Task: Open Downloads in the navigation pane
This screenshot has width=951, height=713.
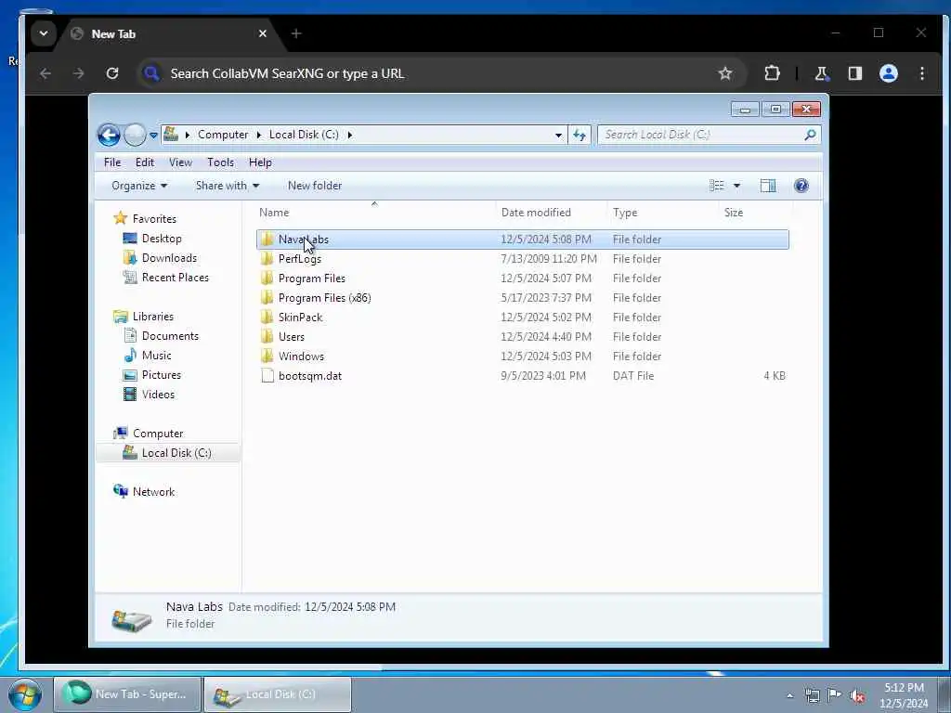Action: tap(169, 258)
